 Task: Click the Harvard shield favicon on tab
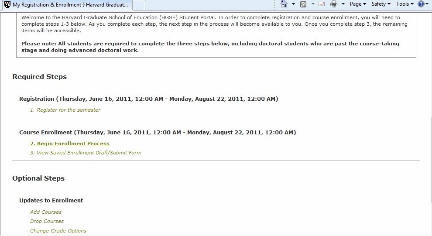pyautogui.click(x=7, y=5)
